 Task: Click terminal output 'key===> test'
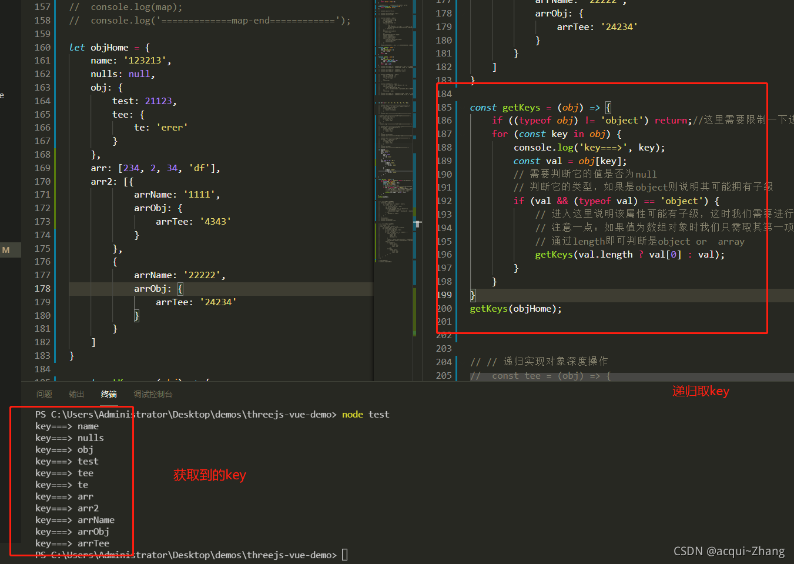(x=67, y=462)
